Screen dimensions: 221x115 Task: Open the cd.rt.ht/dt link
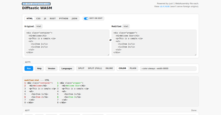click(165, 6)
